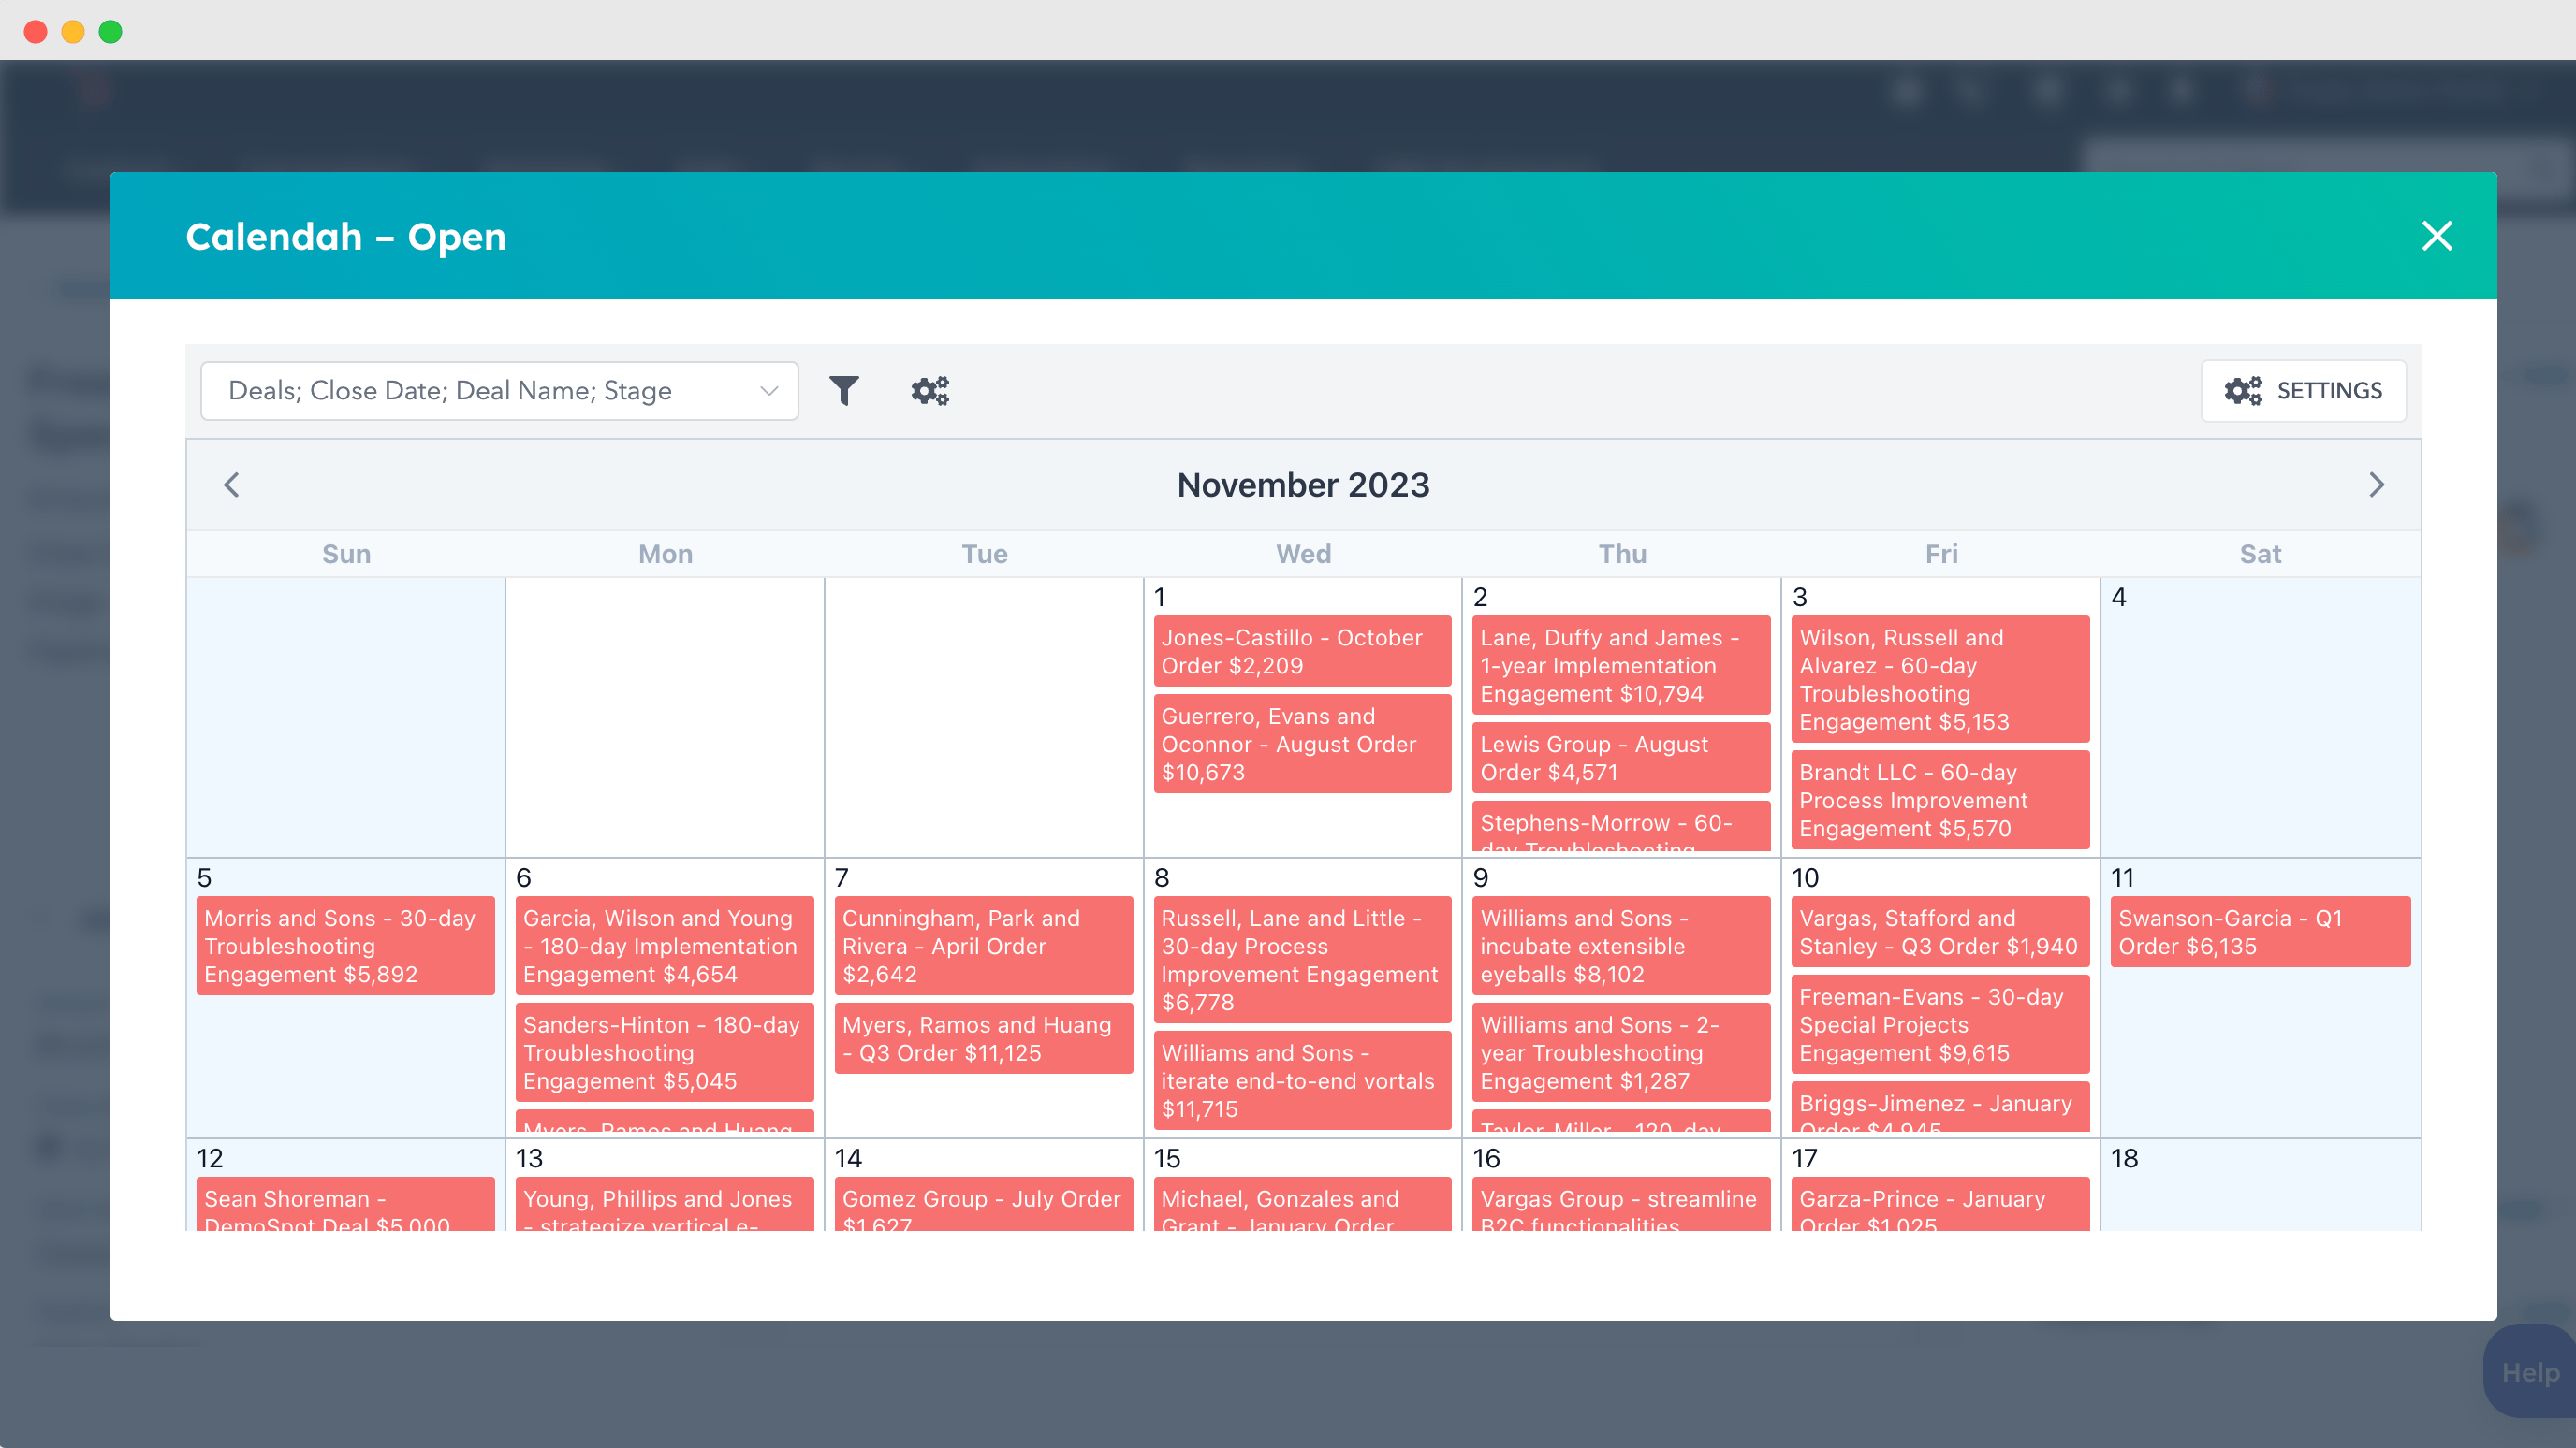Open Cunningham, Park and Rivera April Order
Viewport: 2576px width, 1448px height.
pos(983,947)
